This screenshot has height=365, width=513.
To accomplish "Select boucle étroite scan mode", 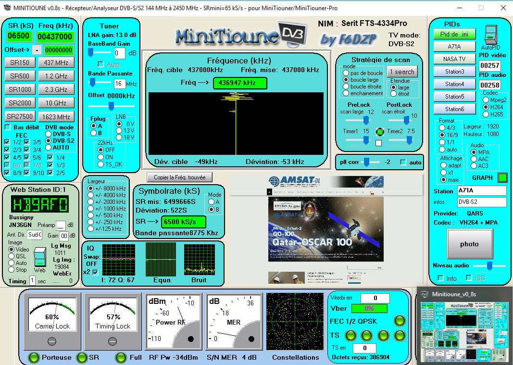I will (346, 87).
